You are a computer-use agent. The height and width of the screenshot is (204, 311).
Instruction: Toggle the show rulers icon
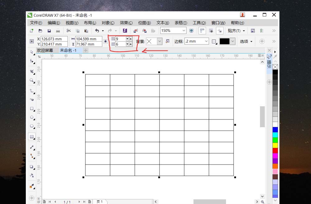(x=202, y=30)
